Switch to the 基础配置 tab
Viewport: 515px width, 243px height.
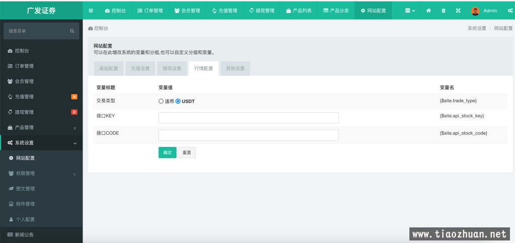click(x=109, y=68)
